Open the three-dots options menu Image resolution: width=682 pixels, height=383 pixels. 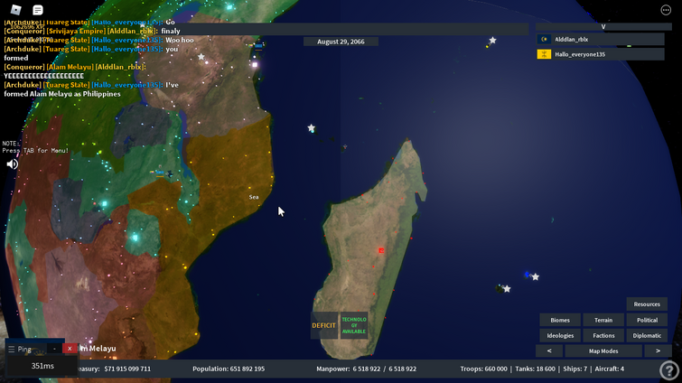pos(666,10)
